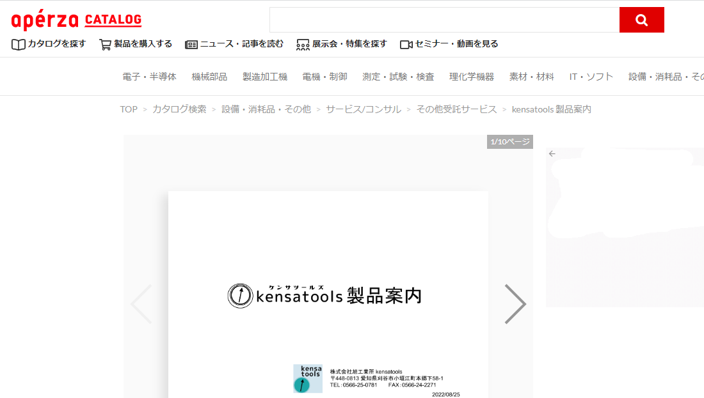Select 機械部品 category tab
This screenshot has width=704, height=398.
(209, 77)
